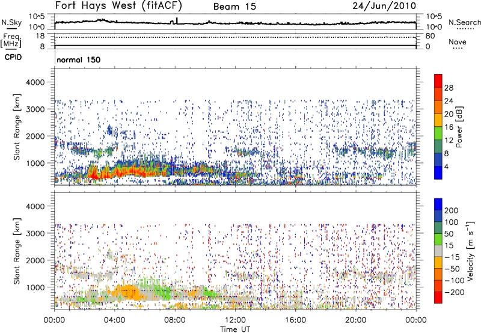This screenshot has width=481, height=333.
Task: Click the '4000' tick of power panel
Action: [x=35, y=82]
